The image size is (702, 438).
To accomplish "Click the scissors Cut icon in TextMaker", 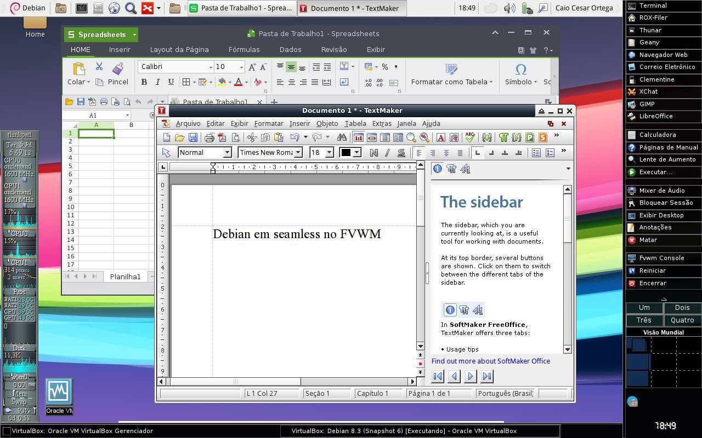I will [x=252, y=137].
